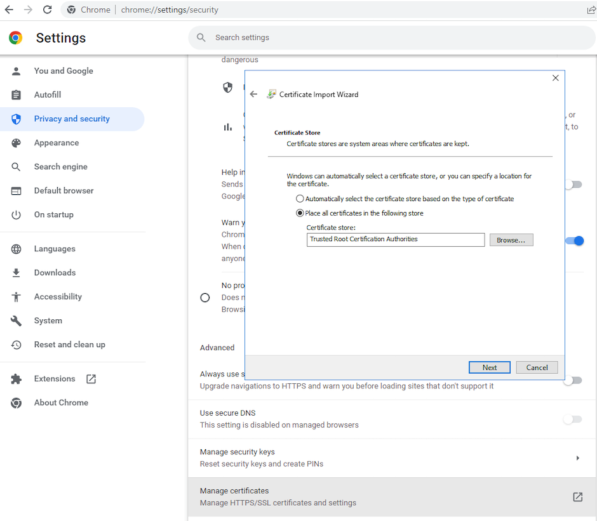Click the Autofill clipboard icon
Image resolution: width=597 pixels, height=521 pixels.
tap(16, 95)
